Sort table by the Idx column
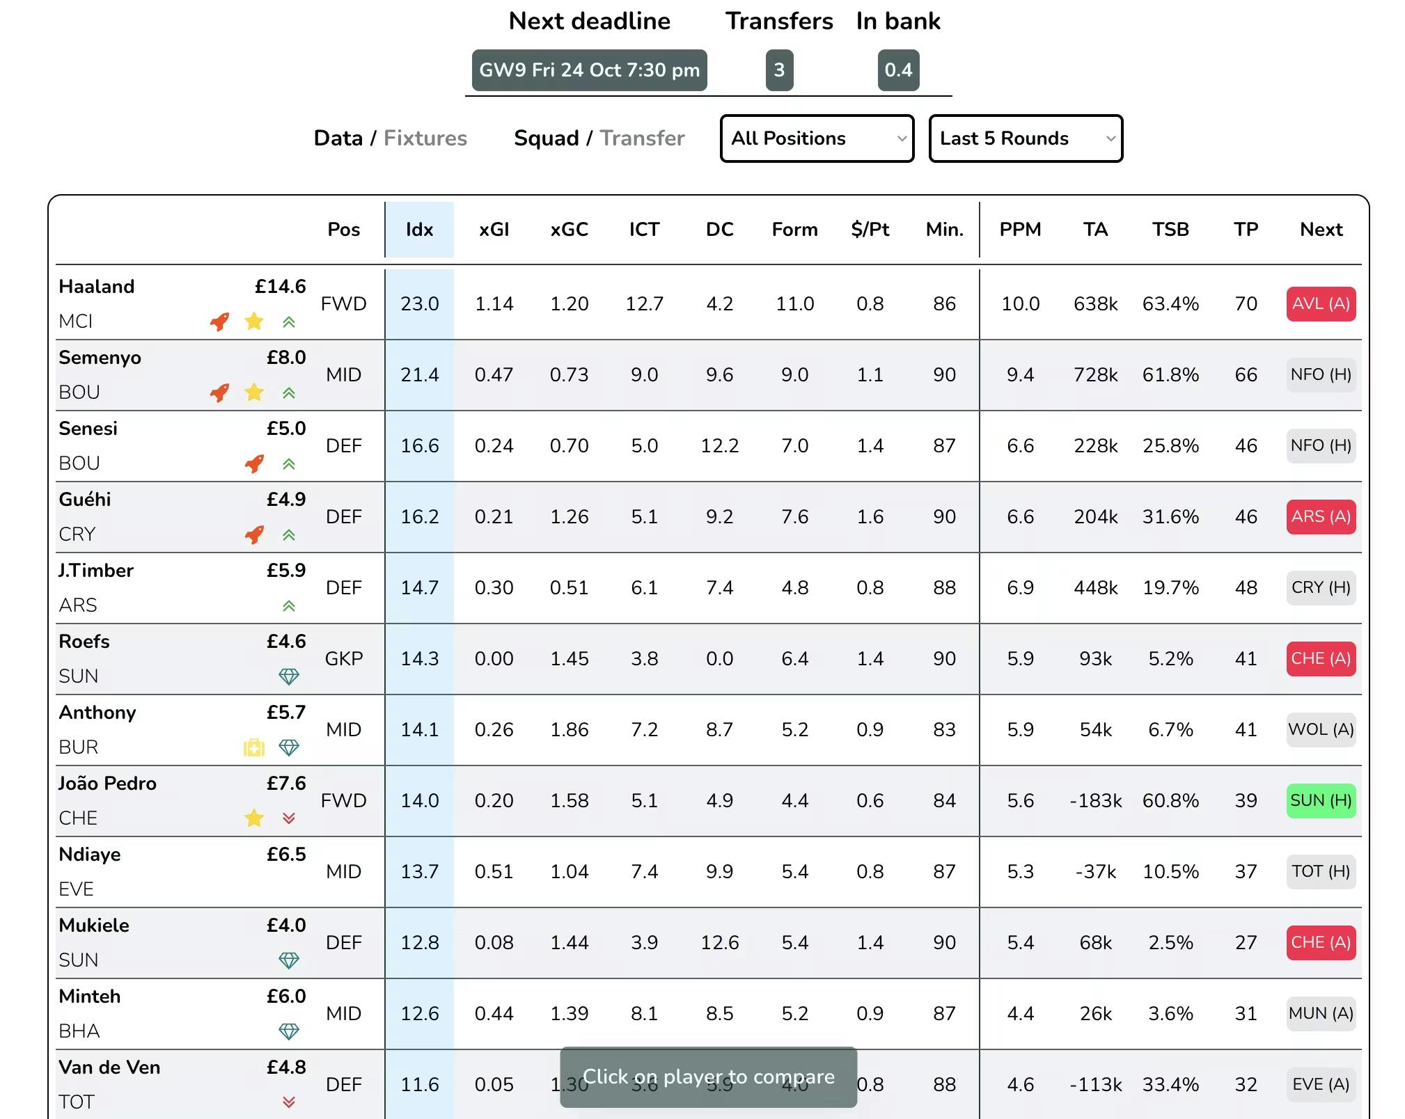The height and width of the screenshot is (1119, 1405). [x=419, y=230]
